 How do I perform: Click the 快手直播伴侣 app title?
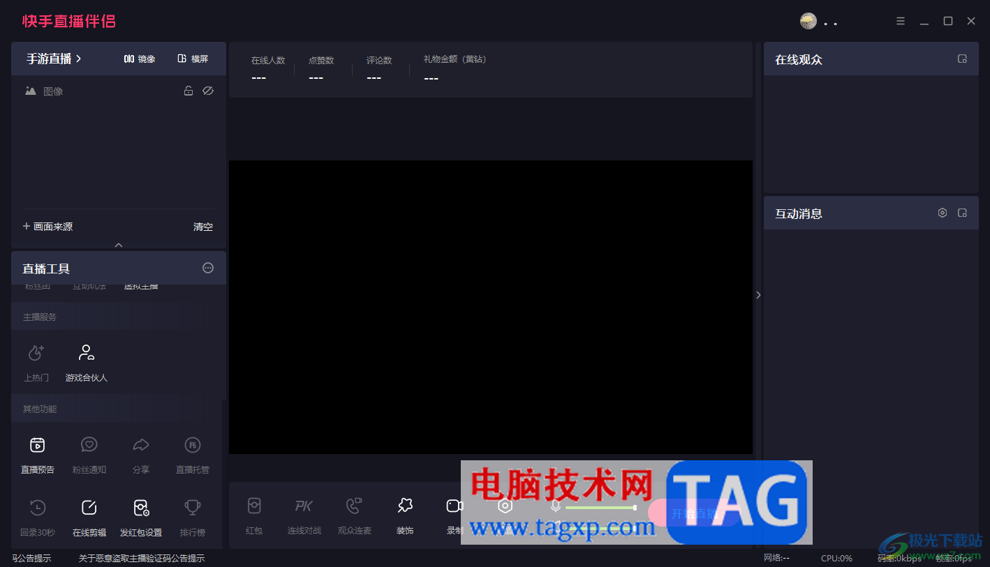(69, 22)
